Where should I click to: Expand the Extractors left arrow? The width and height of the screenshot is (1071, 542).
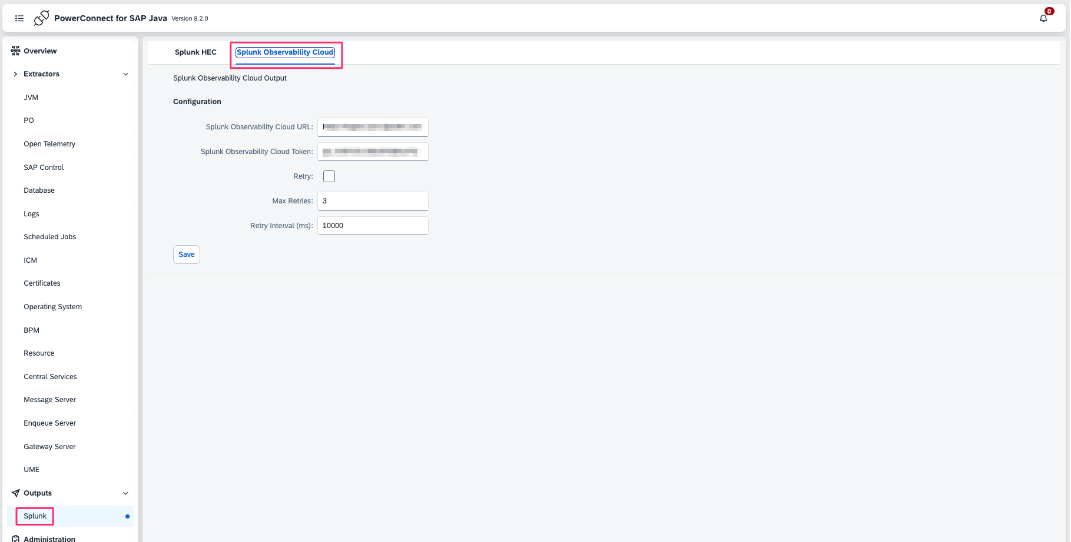click(x=15, y=74)
